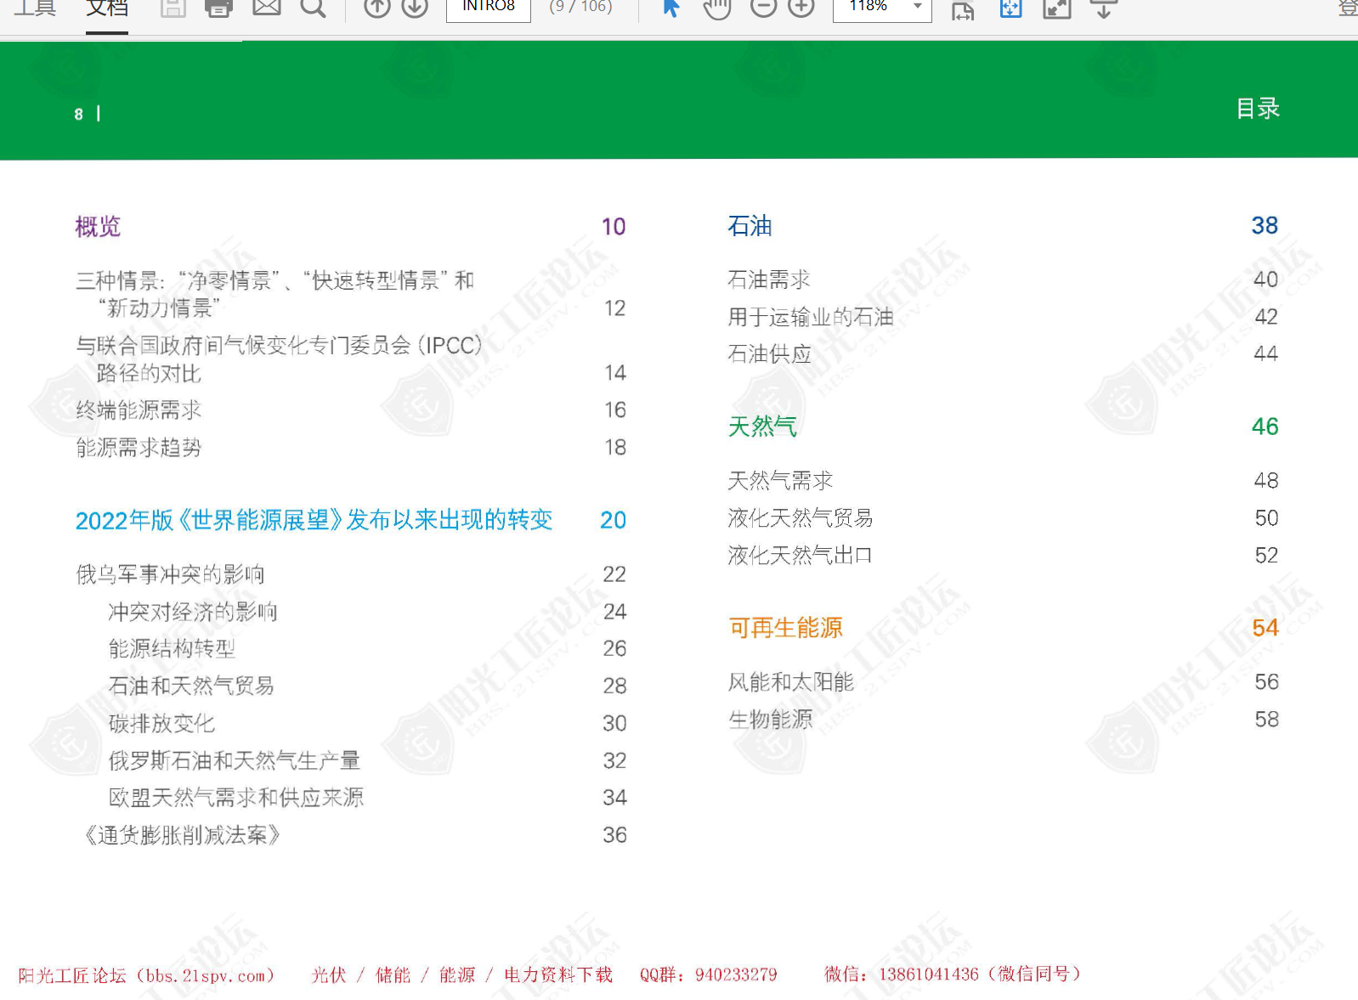Open the zoom level dropdown arrow

coord(918,6)
